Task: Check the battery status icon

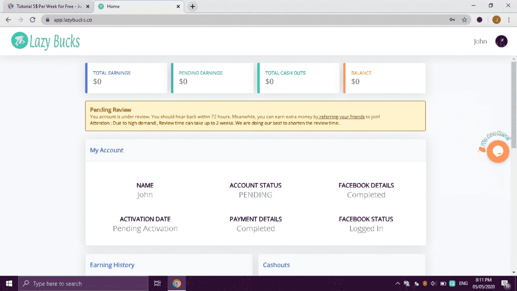Action: [443, 283]
